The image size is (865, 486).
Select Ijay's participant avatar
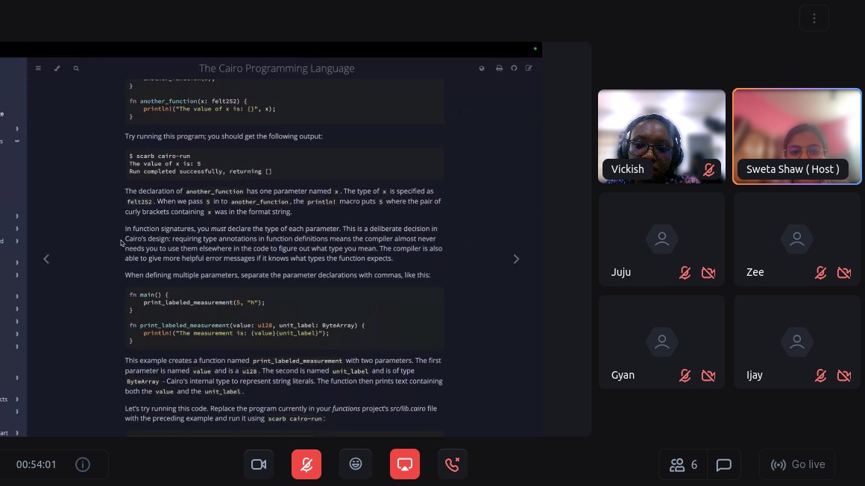tap(797, 342)
